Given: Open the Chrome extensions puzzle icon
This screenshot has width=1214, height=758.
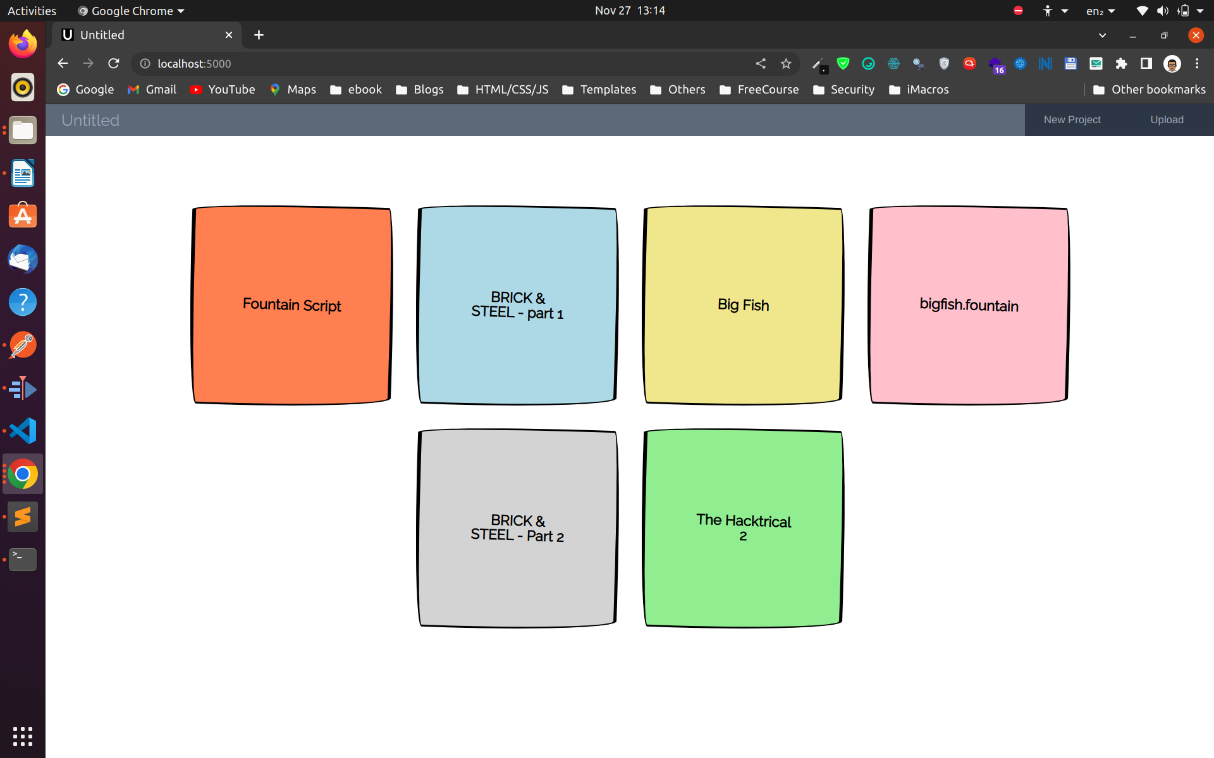Looking at the screenshot, I should tap(1121, 64).
